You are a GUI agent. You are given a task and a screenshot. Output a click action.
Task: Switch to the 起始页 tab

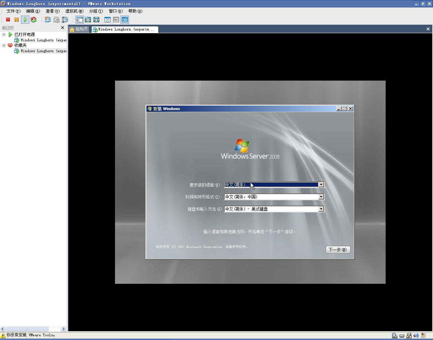point(79,29)
